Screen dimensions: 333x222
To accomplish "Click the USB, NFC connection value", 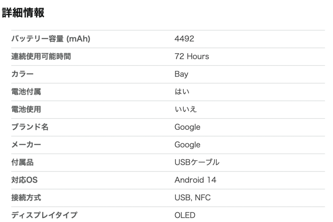I will tap(192, 198).
